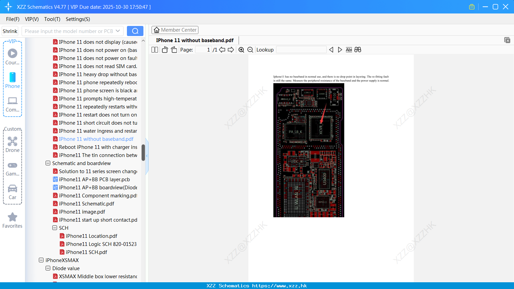
Task: Open iPhone11 Component marking.pdf
Action: pyautogui.click(x=95, y=195)
